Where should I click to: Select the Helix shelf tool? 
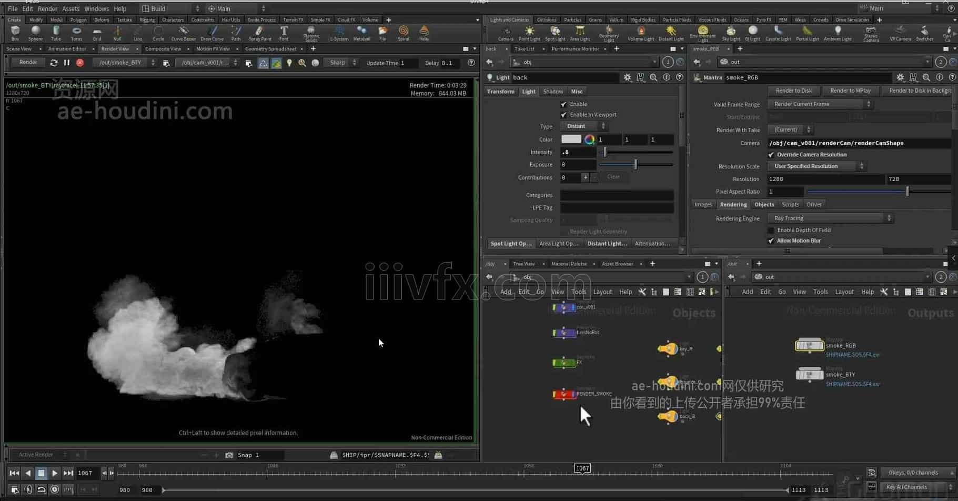click(423, 33)
